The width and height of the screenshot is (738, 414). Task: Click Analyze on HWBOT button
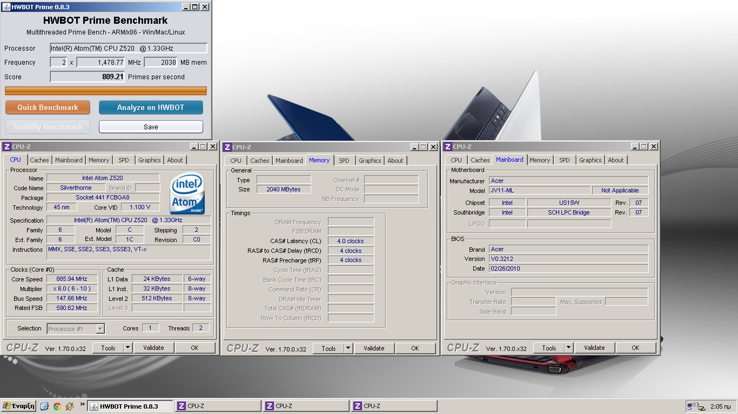(x=151, y=107)
